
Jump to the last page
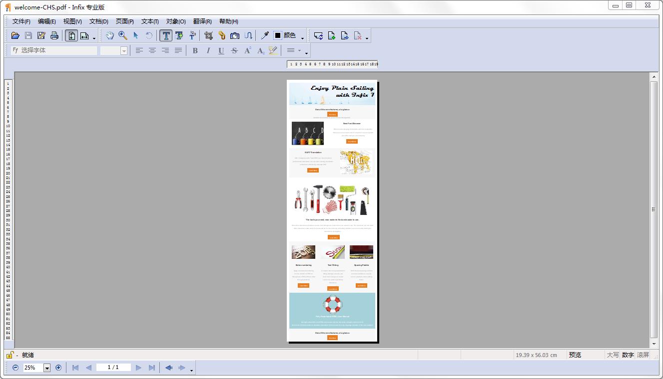151,368
